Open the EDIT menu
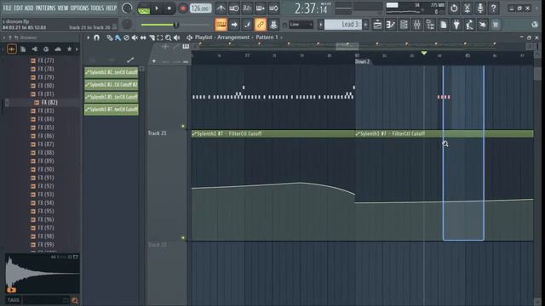The image size is (545, 306). point(19,8)
